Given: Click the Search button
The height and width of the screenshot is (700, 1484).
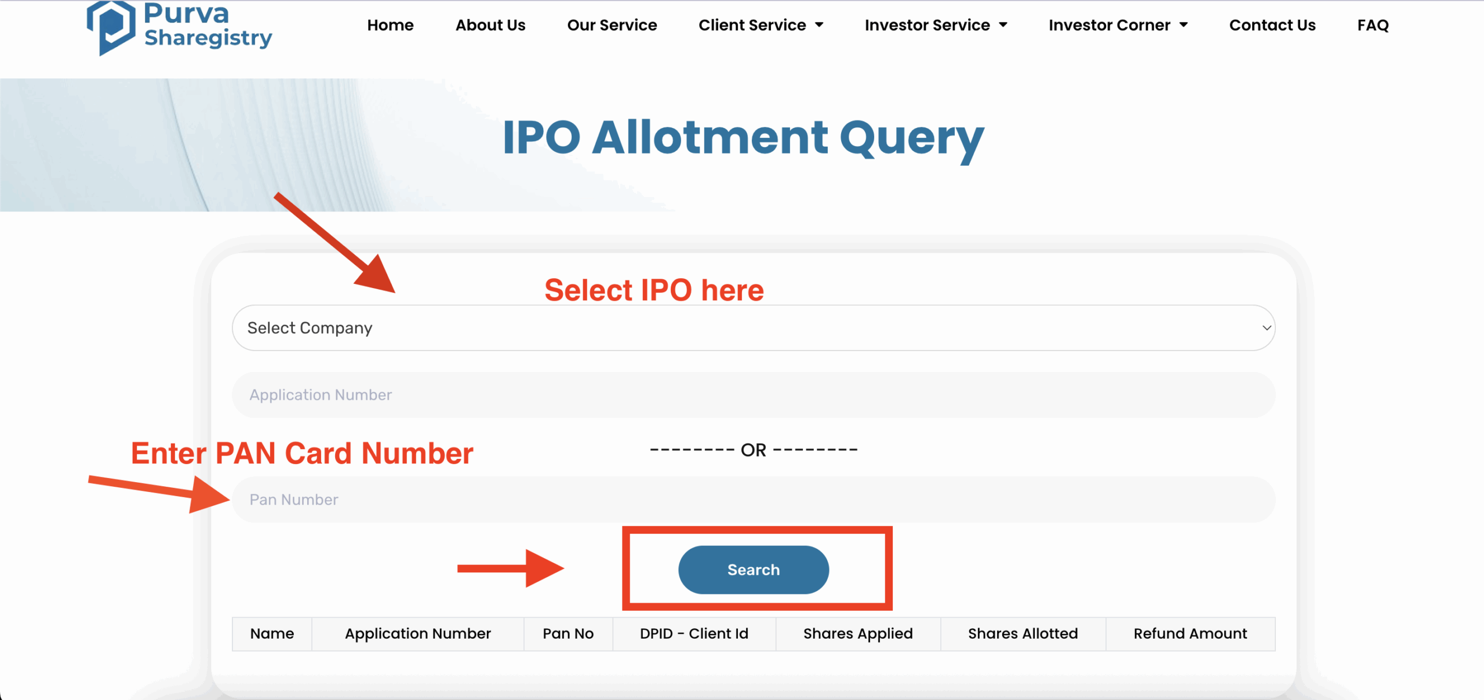Looking at the screenshot, I should [x=753, y=570].
